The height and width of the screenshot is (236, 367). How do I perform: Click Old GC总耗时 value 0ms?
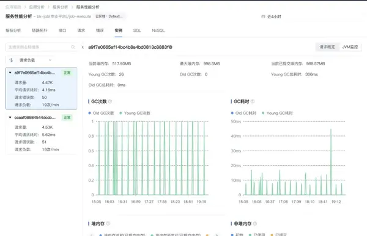click(x=122, y=85)
